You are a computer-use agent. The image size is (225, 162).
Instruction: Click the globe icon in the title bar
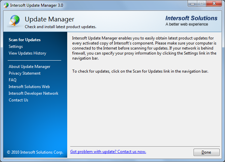point(6,5)
